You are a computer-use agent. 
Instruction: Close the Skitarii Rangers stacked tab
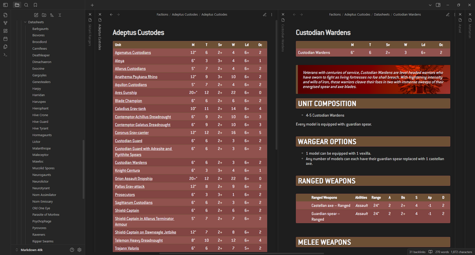(90, 14)
